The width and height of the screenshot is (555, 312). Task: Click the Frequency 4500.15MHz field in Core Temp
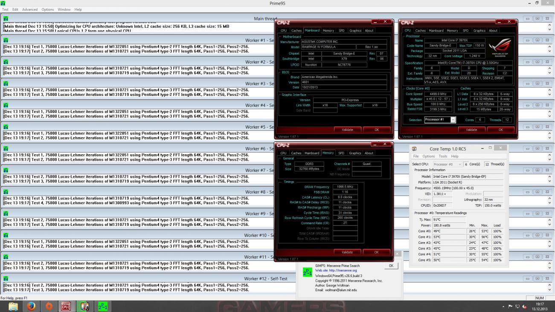point(468,188)
